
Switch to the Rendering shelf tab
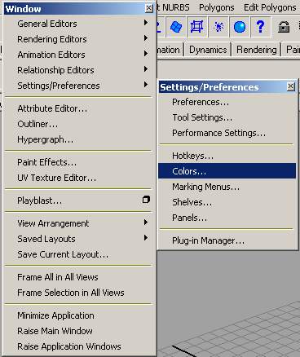[x=257, y=50]
